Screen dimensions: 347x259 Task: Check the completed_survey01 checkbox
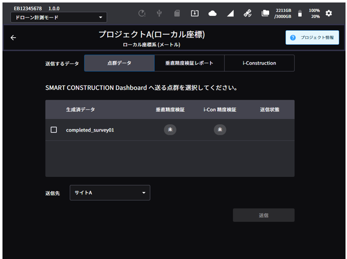pos(54,129)
